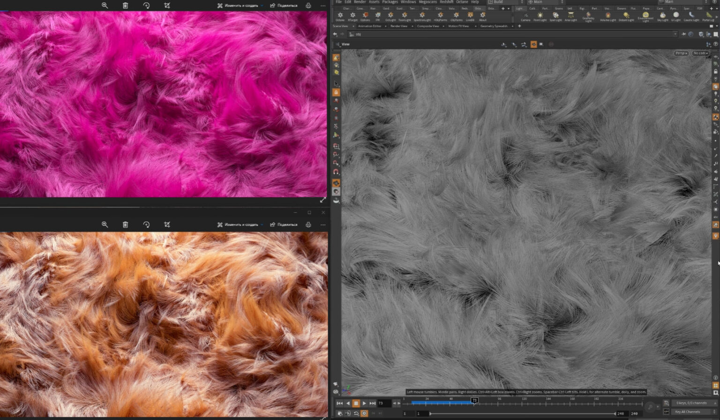Open Octane Options shelf tool
The width and height of the screenshot is (720, 420).
[x=365, y=17]
